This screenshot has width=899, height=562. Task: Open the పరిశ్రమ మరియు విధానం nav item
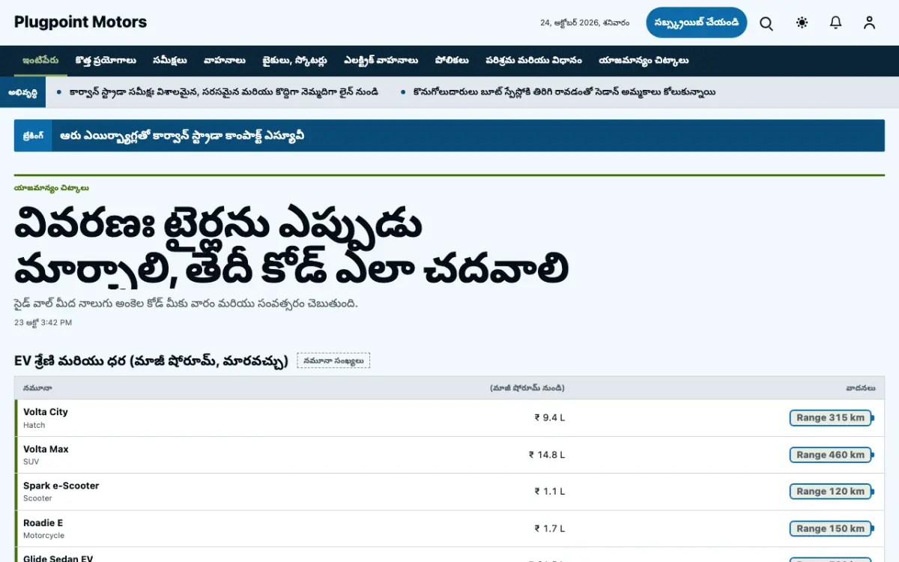pos(533,61)
